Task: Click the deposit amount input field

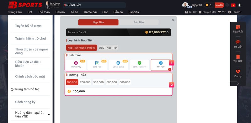Action: tap(119, 91)
